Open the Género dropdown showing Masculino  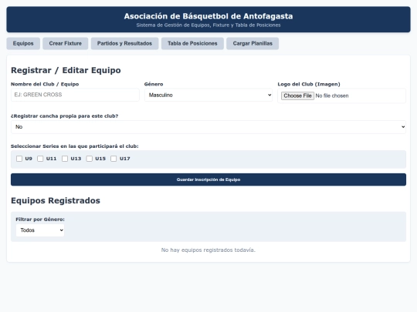tap(208, 95)
